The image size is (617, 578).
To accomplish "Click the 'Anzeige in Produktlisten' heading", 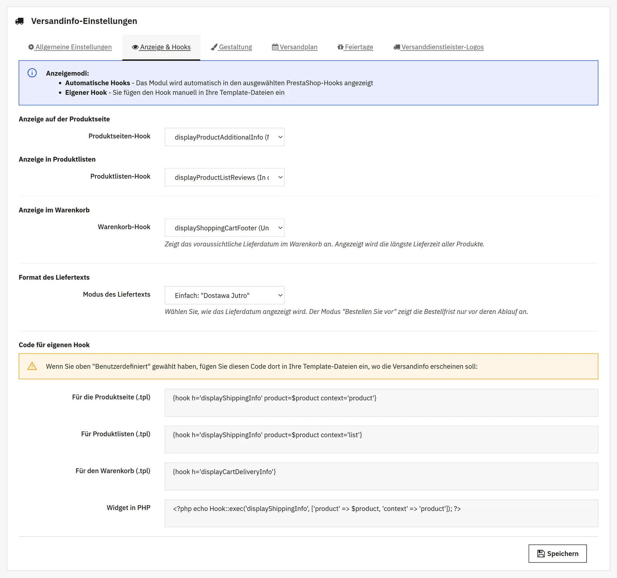I will click(x=57, y=159).
